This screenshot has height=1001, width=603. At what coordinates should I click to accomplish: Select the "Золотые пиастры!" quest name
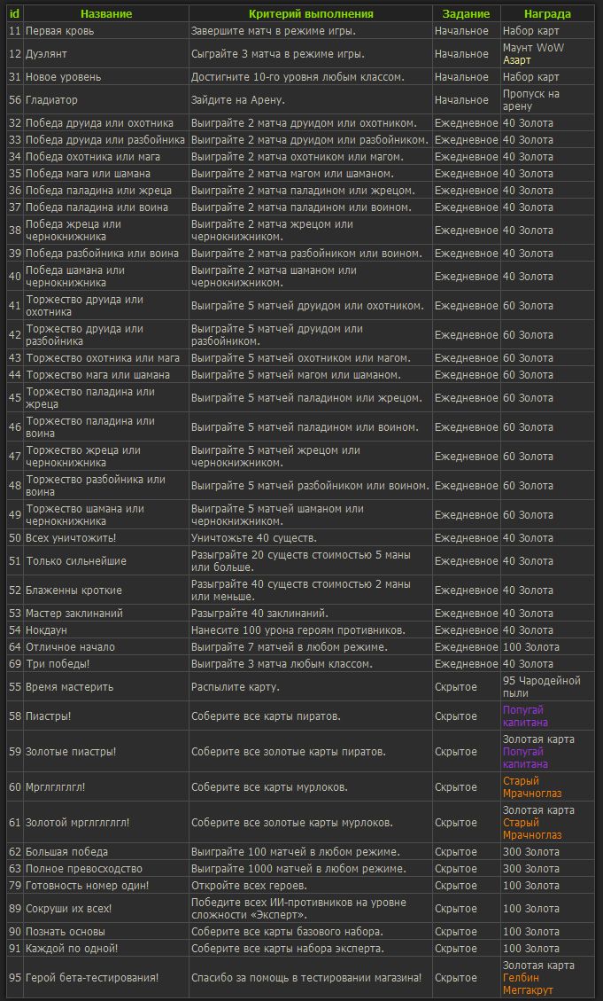(x=71, y=751)
